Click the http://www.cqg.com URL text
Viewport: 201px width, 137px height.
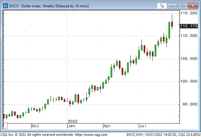(x=91, y=135)
